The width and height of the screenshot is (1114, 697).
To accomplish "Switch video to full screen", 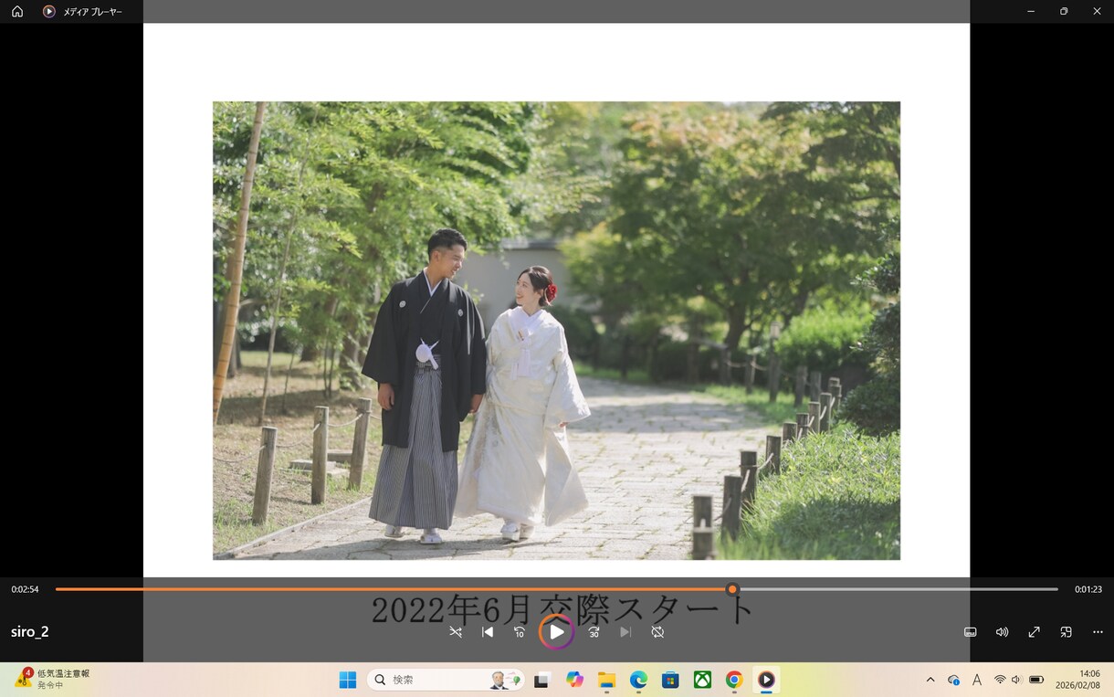I will tap(1034, 632).
